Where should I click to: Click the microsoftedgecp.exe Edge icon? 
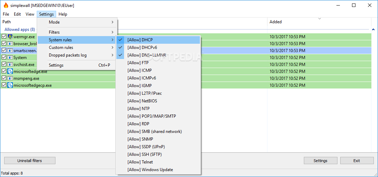(10, 85)
